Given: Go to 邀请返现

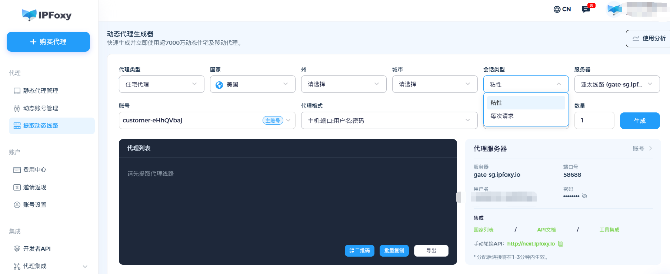Looking at the screenshot, I should (52, 187).
